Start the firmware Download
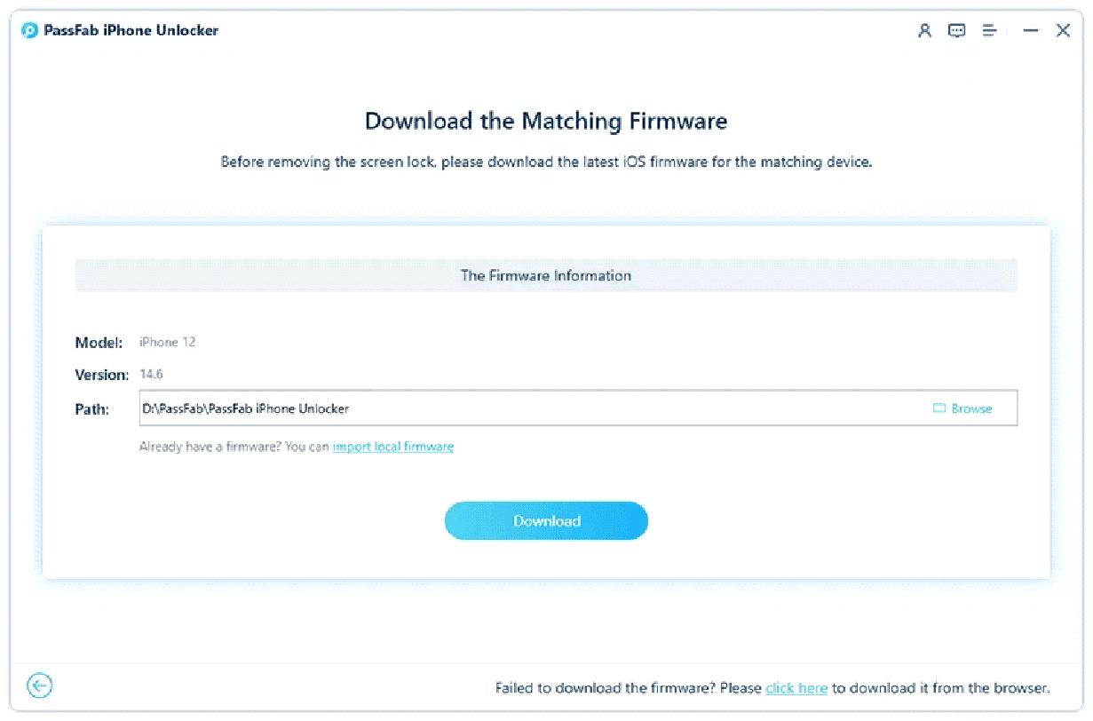Screen dimensions: 1093x721 click(x=546, y=521)
